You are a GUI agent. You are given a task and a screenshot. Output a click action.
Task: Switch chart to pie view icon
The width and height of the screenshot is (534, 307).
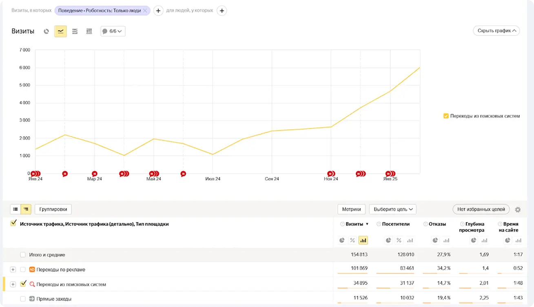click(x=47, y=31)
